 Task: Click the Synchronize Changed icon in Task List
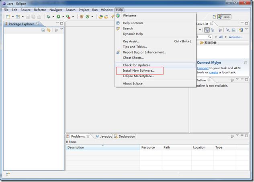[241, 30]
